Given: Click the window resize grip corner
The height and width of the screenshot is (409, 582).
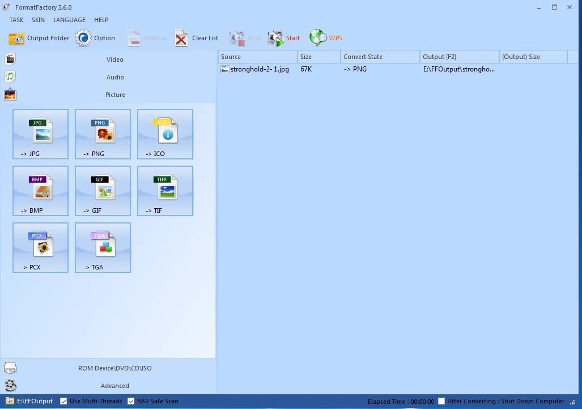Looking at the screenshot, I should (572, 402).
